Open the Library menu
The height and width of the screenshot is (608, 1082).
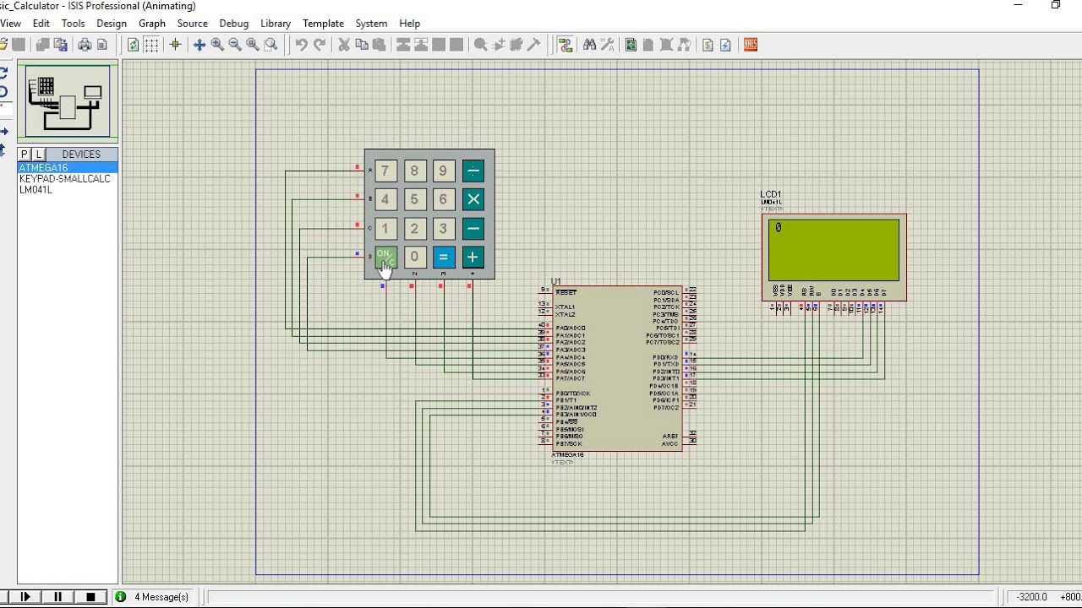tap(276, 24)
